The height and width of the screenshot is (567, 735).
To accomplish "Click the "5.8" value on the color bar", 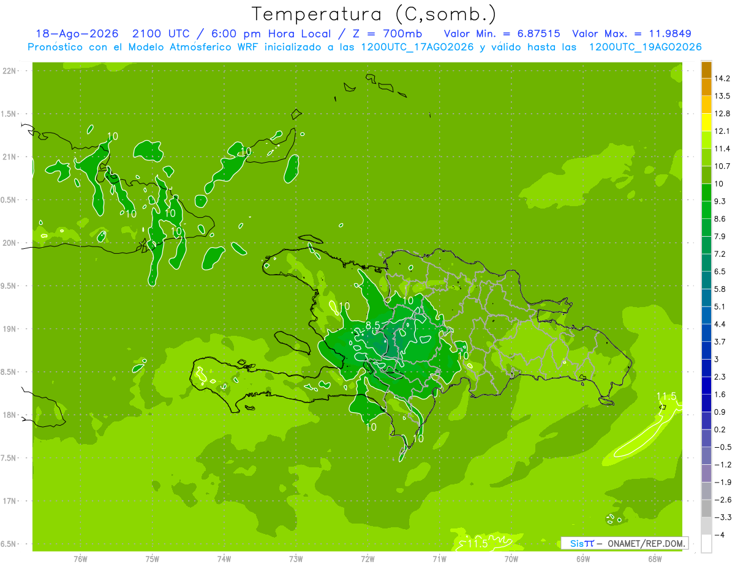I will (720, 289).
